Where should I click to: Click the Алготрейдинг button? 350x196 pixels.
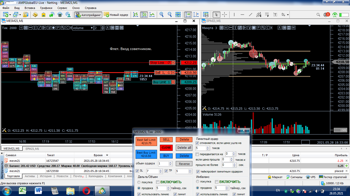pyautogui.click(x=88, y=15)
